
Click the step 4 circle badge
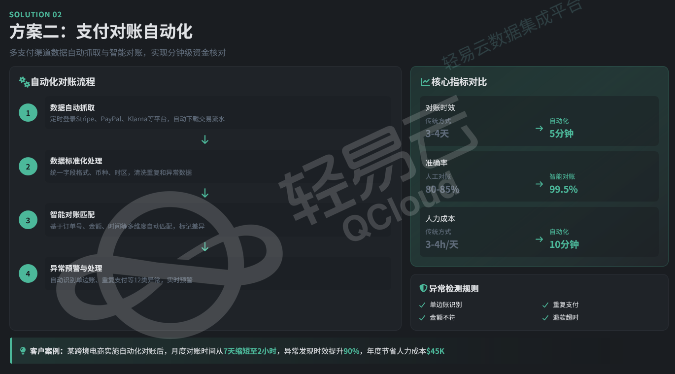click(28, 273)
